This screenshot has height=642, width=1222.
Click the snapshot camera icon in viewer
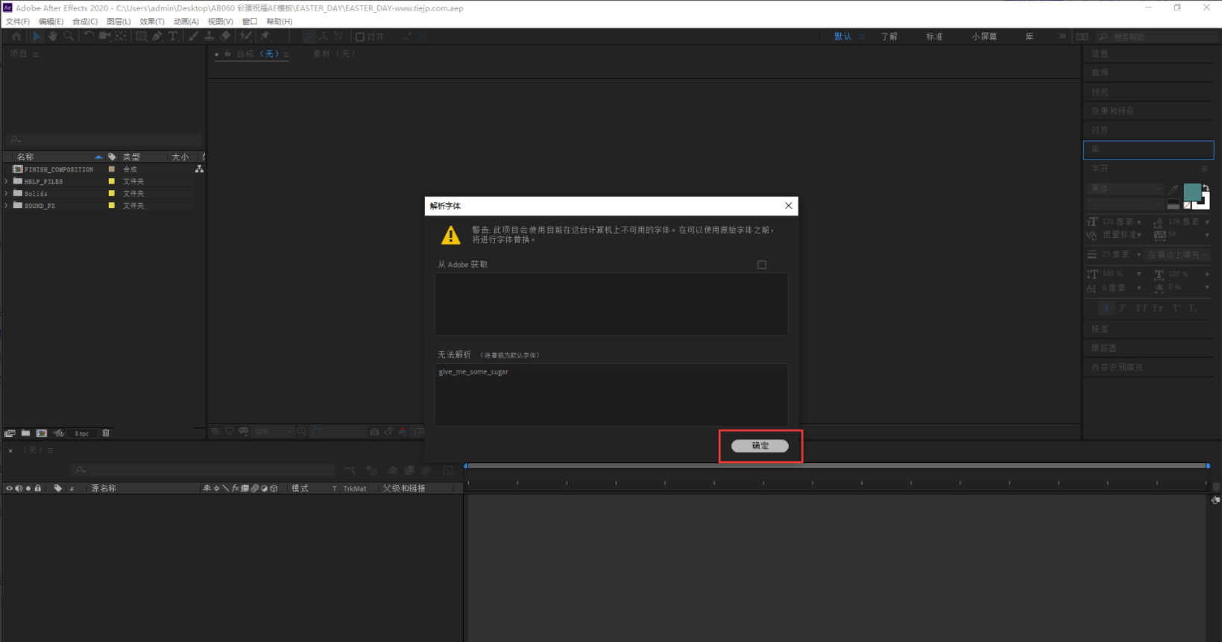coord(374,432)
